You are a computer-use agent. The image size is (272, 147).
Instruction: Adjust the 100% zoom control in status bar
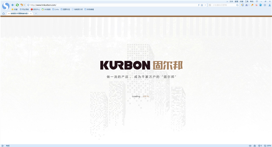[267, 146]
